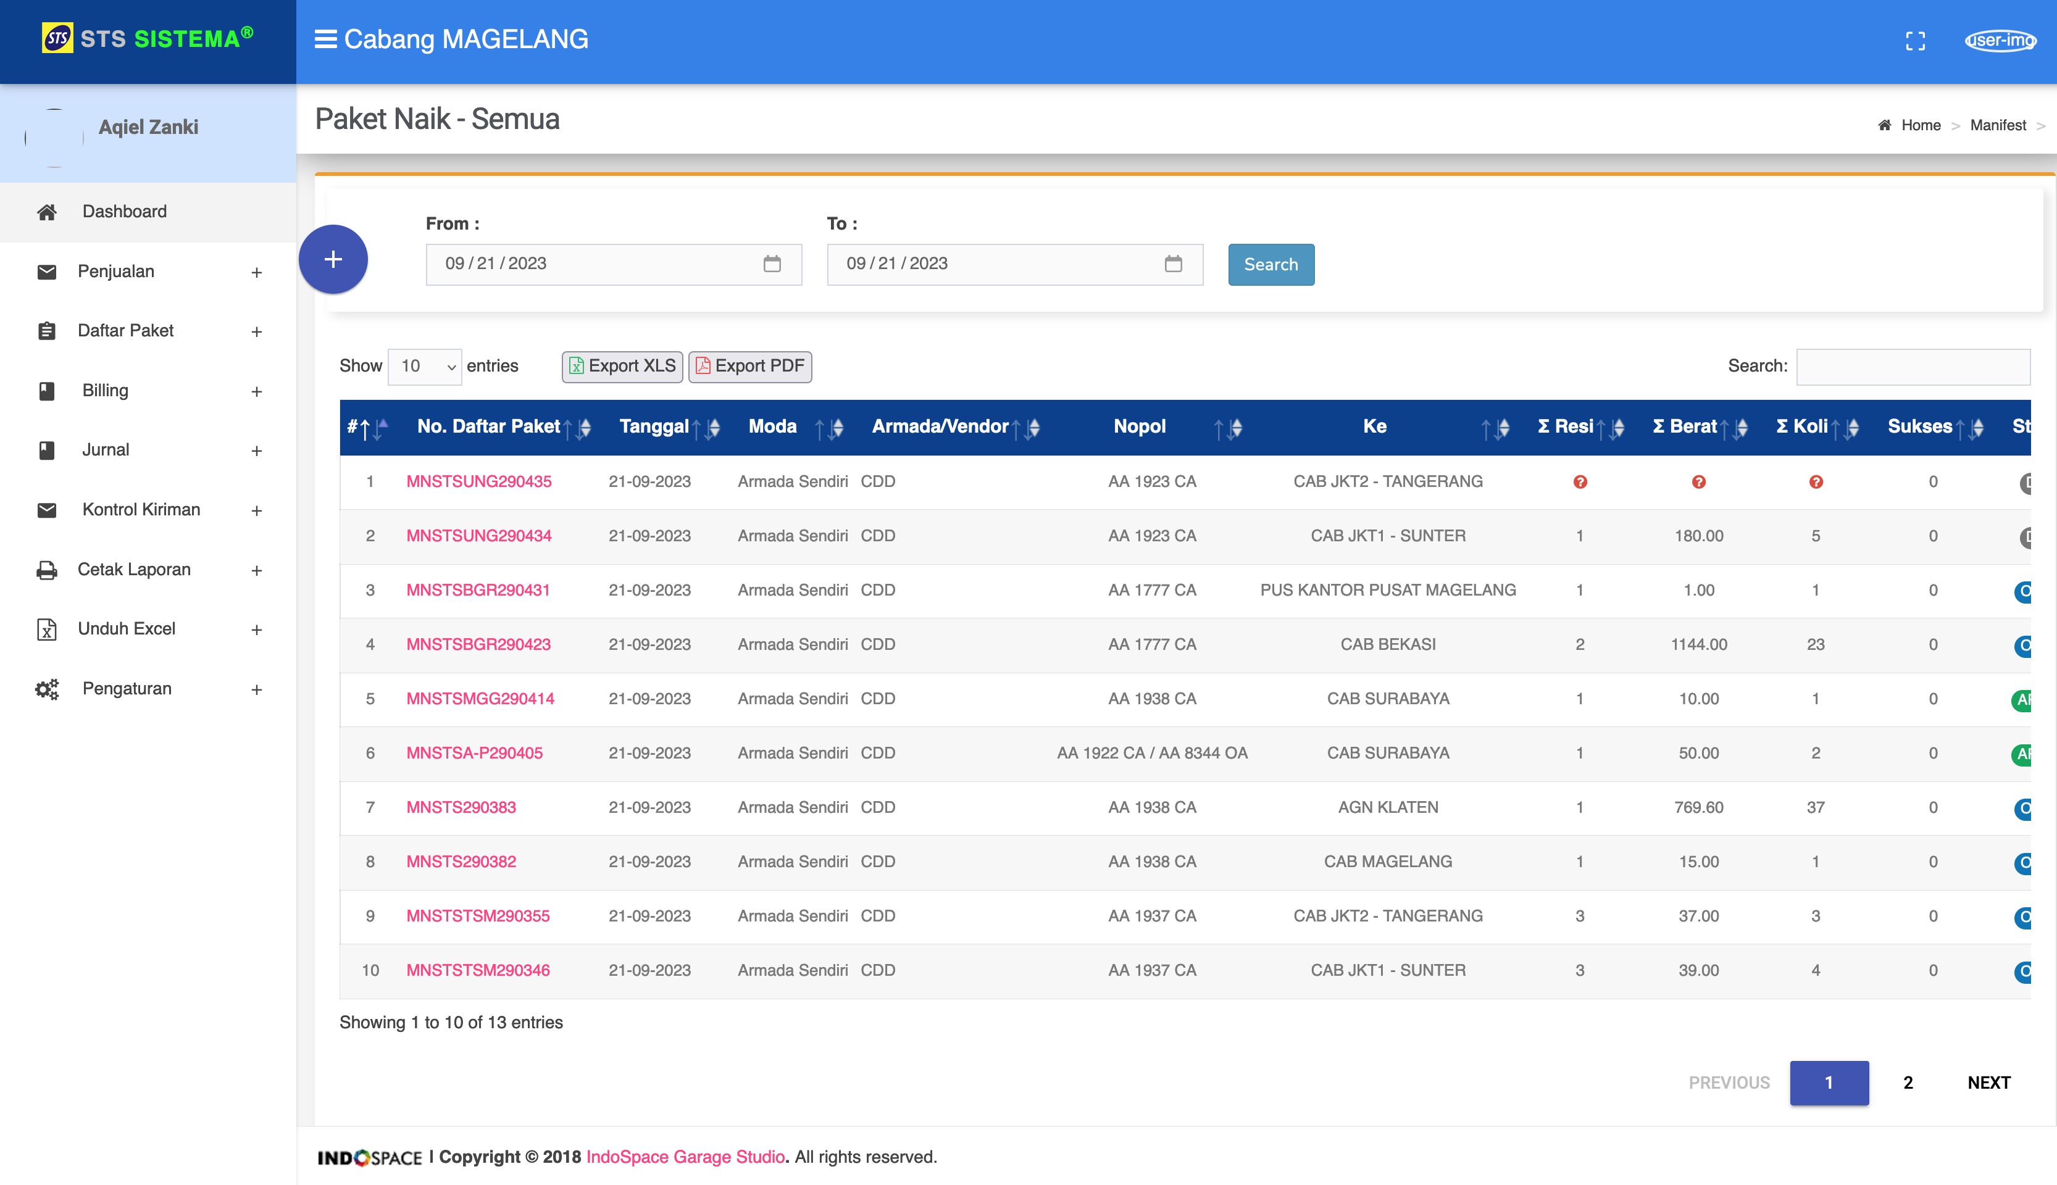The width and height of the screenshot is (2057, 1185).
Task: Open manifest link MNSTSA-P290405
Action: point(474,753)
